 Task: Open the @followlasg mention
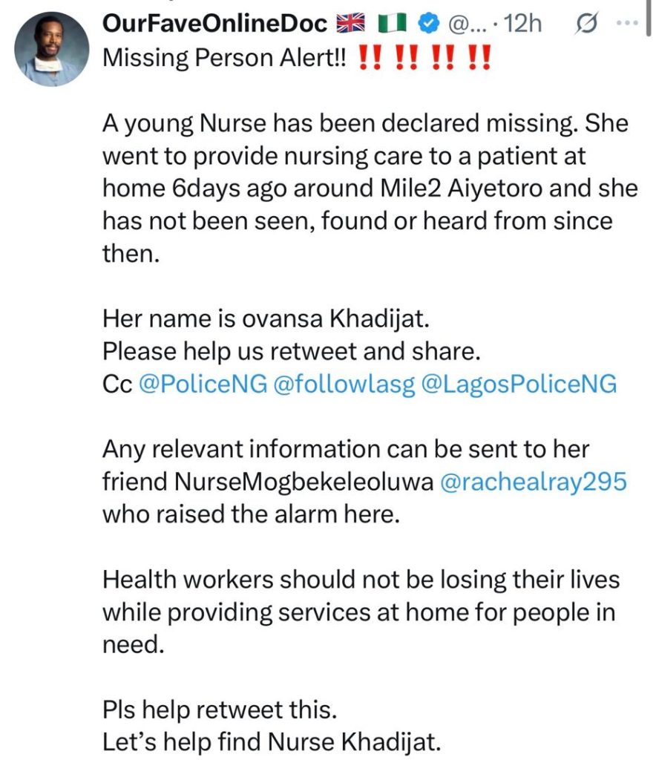click(x=344, y=384)
